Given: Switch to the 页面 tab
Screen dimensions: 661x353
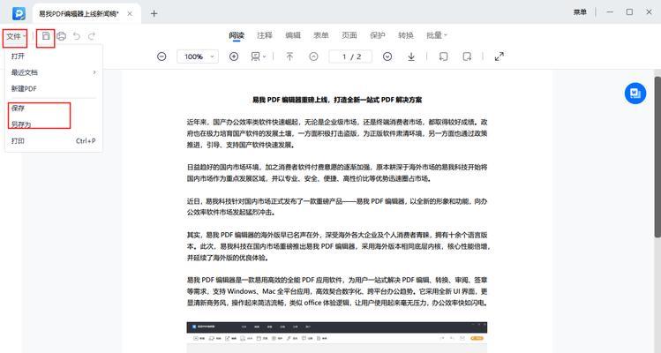Looking at the screenshot, I should tap(349, 35).
